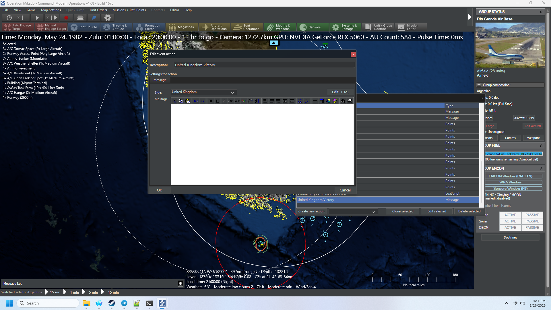Start simulation with the play button
The height and width of the screenshot is (310, 551).
[x=37, y=18]
